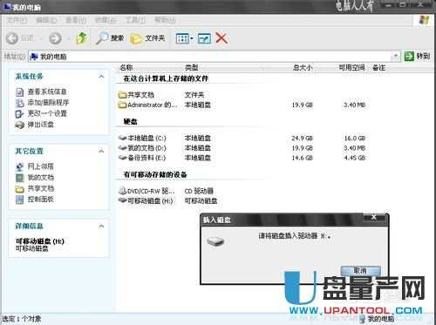
Task: Click the CD 驱动器 type text
Action: 199,191
